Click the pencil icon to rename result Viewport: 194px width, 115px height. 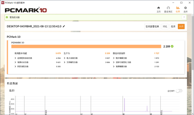pos(64,26)
